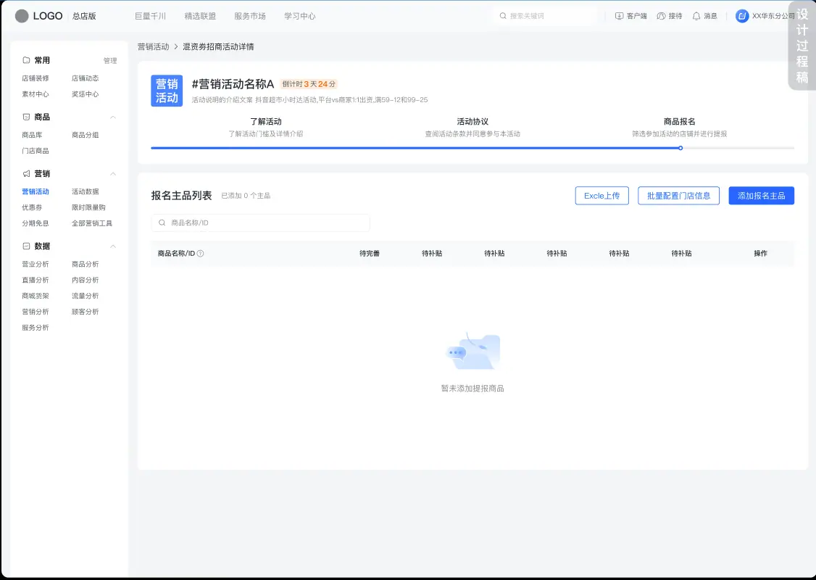Viewport: 816px width, 580px height.
Task: Select the 活动协议 step
Action: [x=472, y=127]
